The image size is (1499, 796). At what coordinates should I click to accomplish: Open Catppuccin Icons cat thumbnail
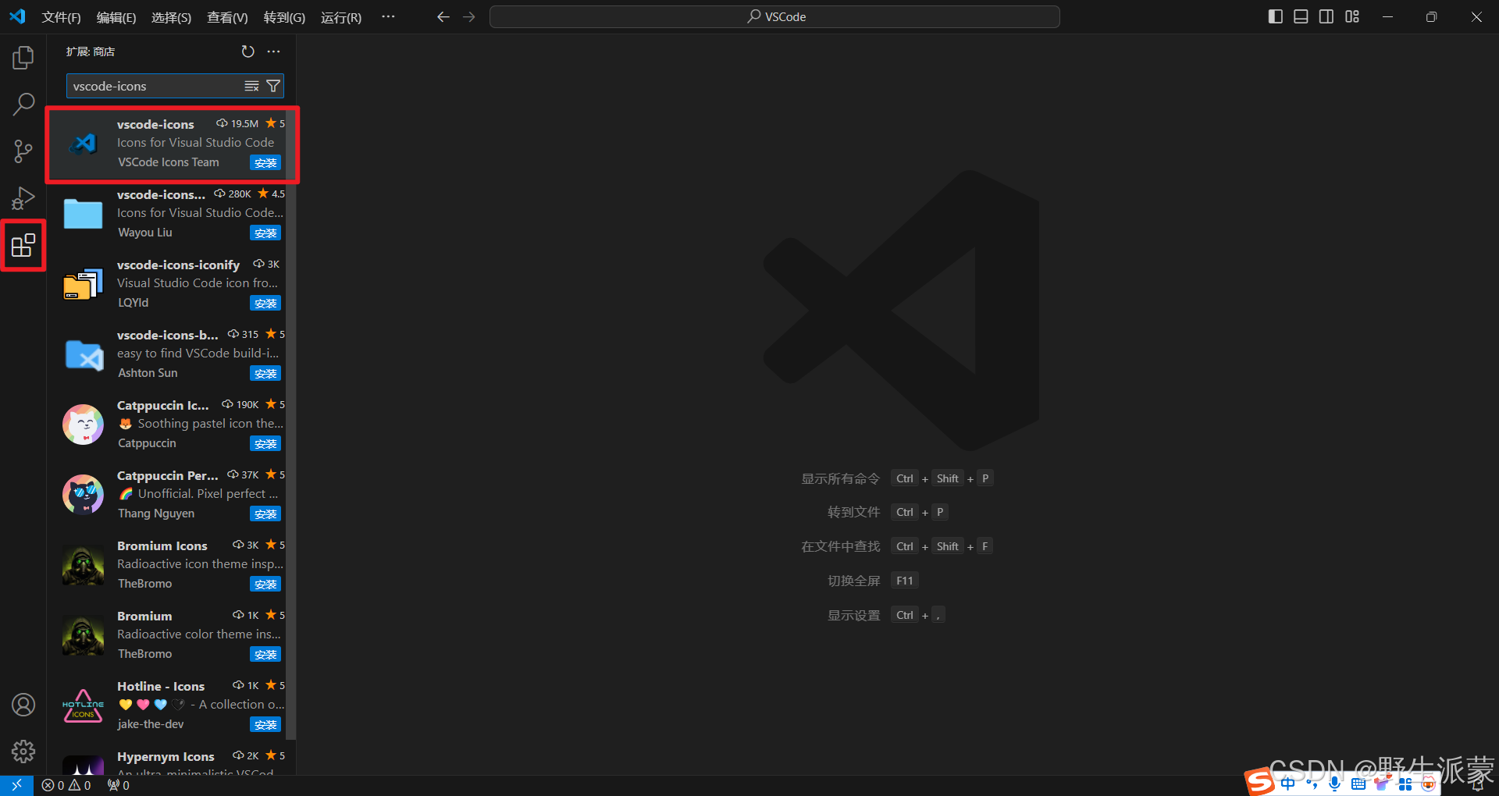83,425
